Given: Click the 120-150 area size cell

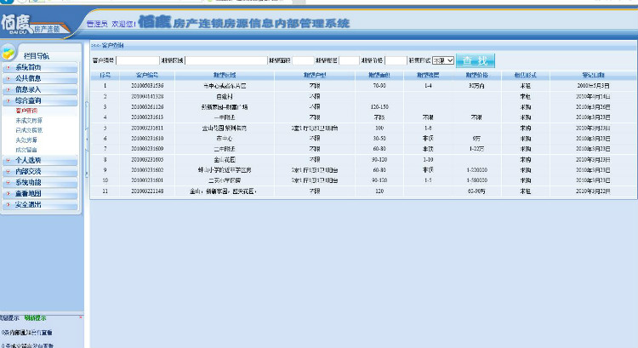Looking at the screenshot, I should 379,107.
